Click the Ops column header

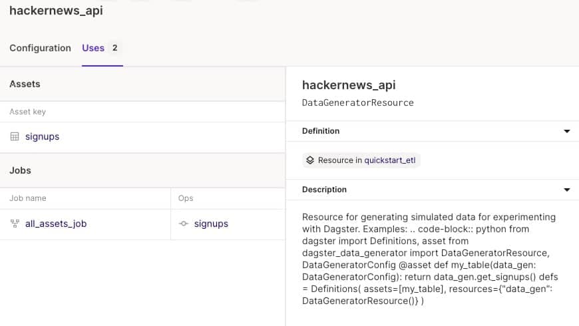click(x=186, y=198)
